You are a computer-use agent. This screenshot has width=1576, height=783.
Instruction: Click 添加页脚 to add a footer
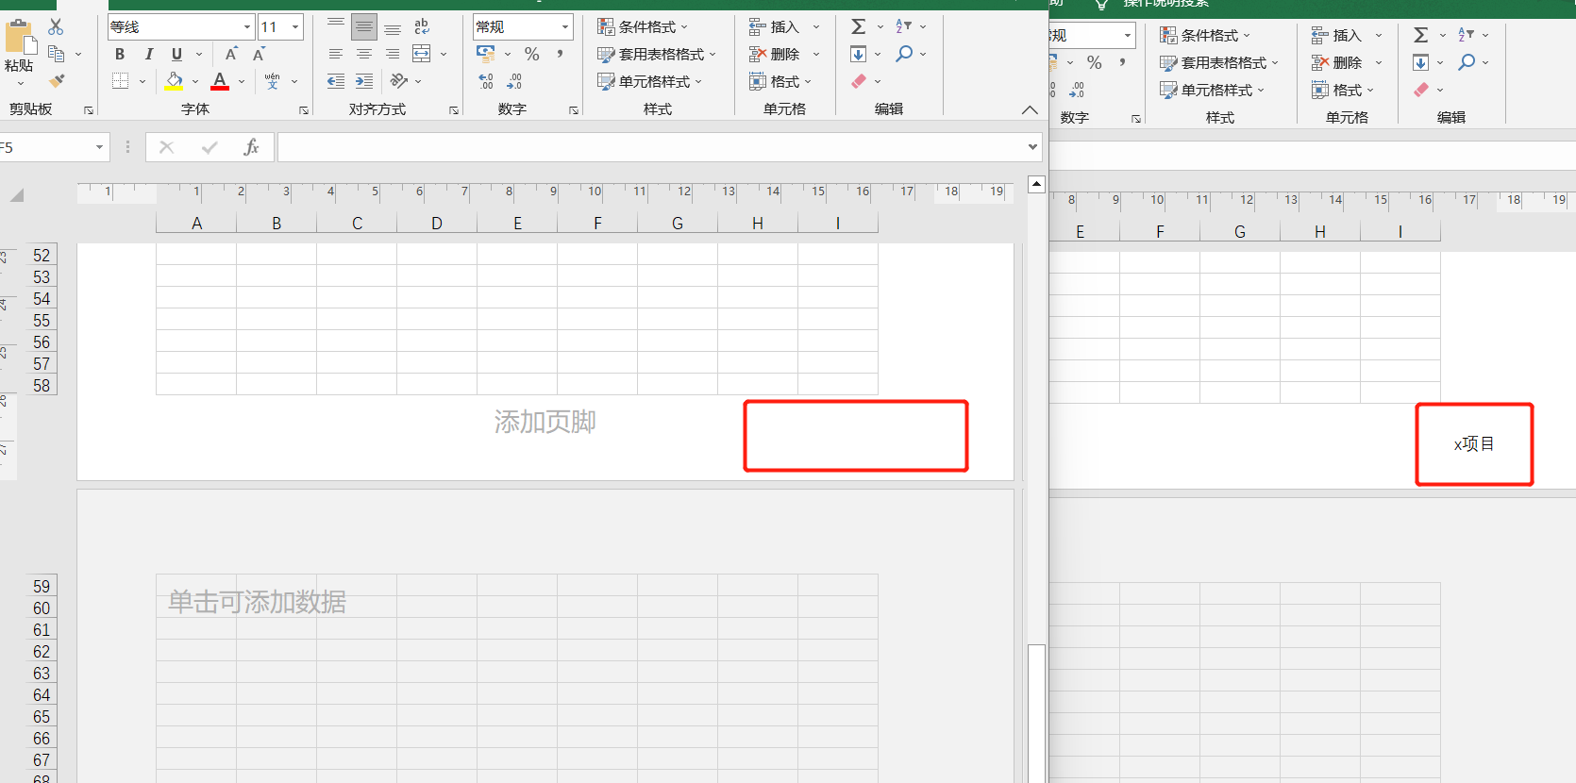point(545,422)
